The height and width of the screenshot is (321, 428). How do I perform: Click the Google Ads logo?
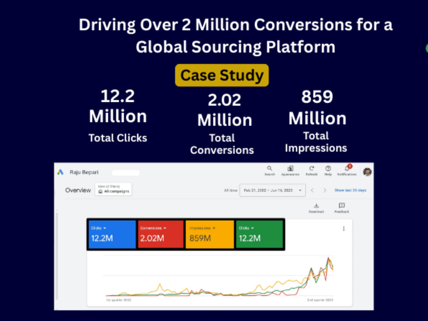pos(60,172)
